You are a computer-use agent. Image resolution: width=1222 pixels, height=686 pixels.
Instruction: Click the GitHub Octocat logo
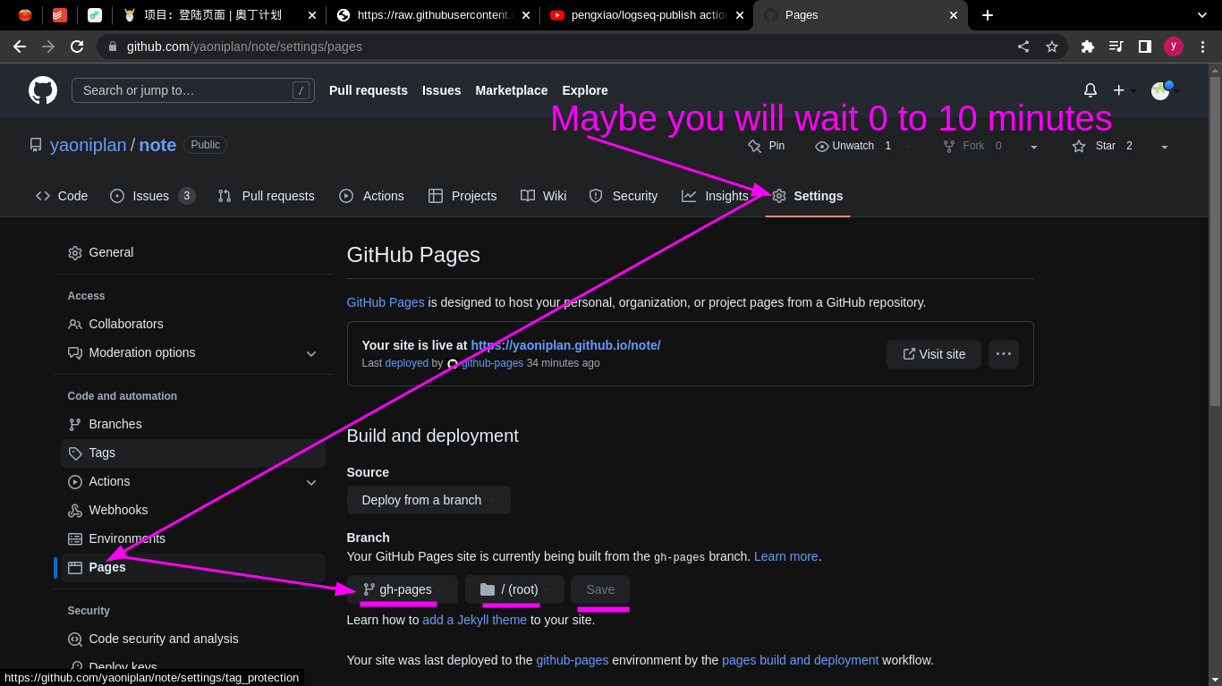click(43, 90)
